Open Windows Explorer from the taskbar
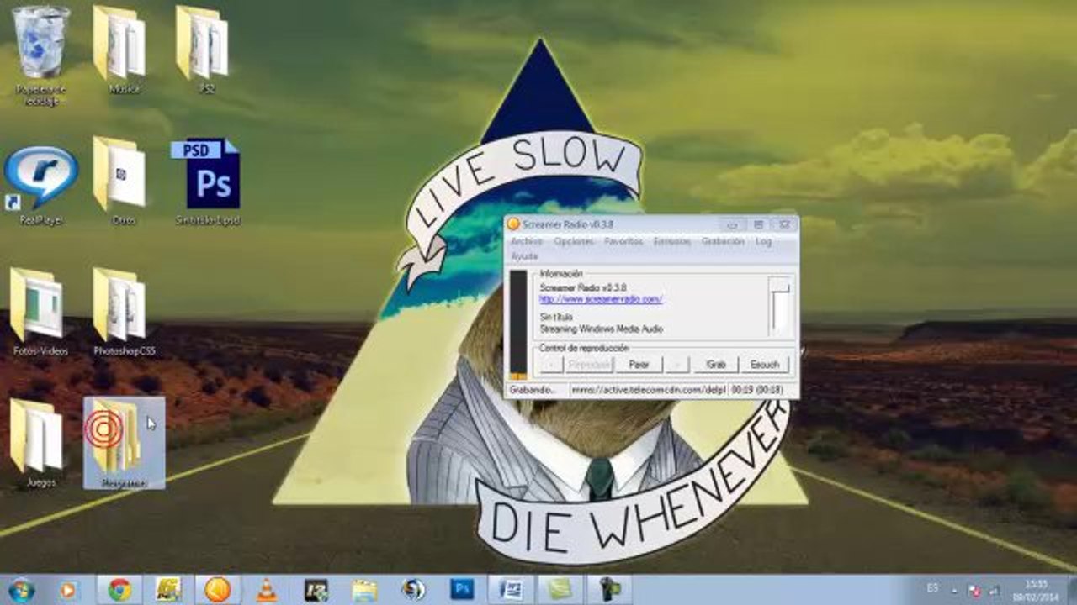This screenshot has width=1077, height=605. tap(364, 590)
